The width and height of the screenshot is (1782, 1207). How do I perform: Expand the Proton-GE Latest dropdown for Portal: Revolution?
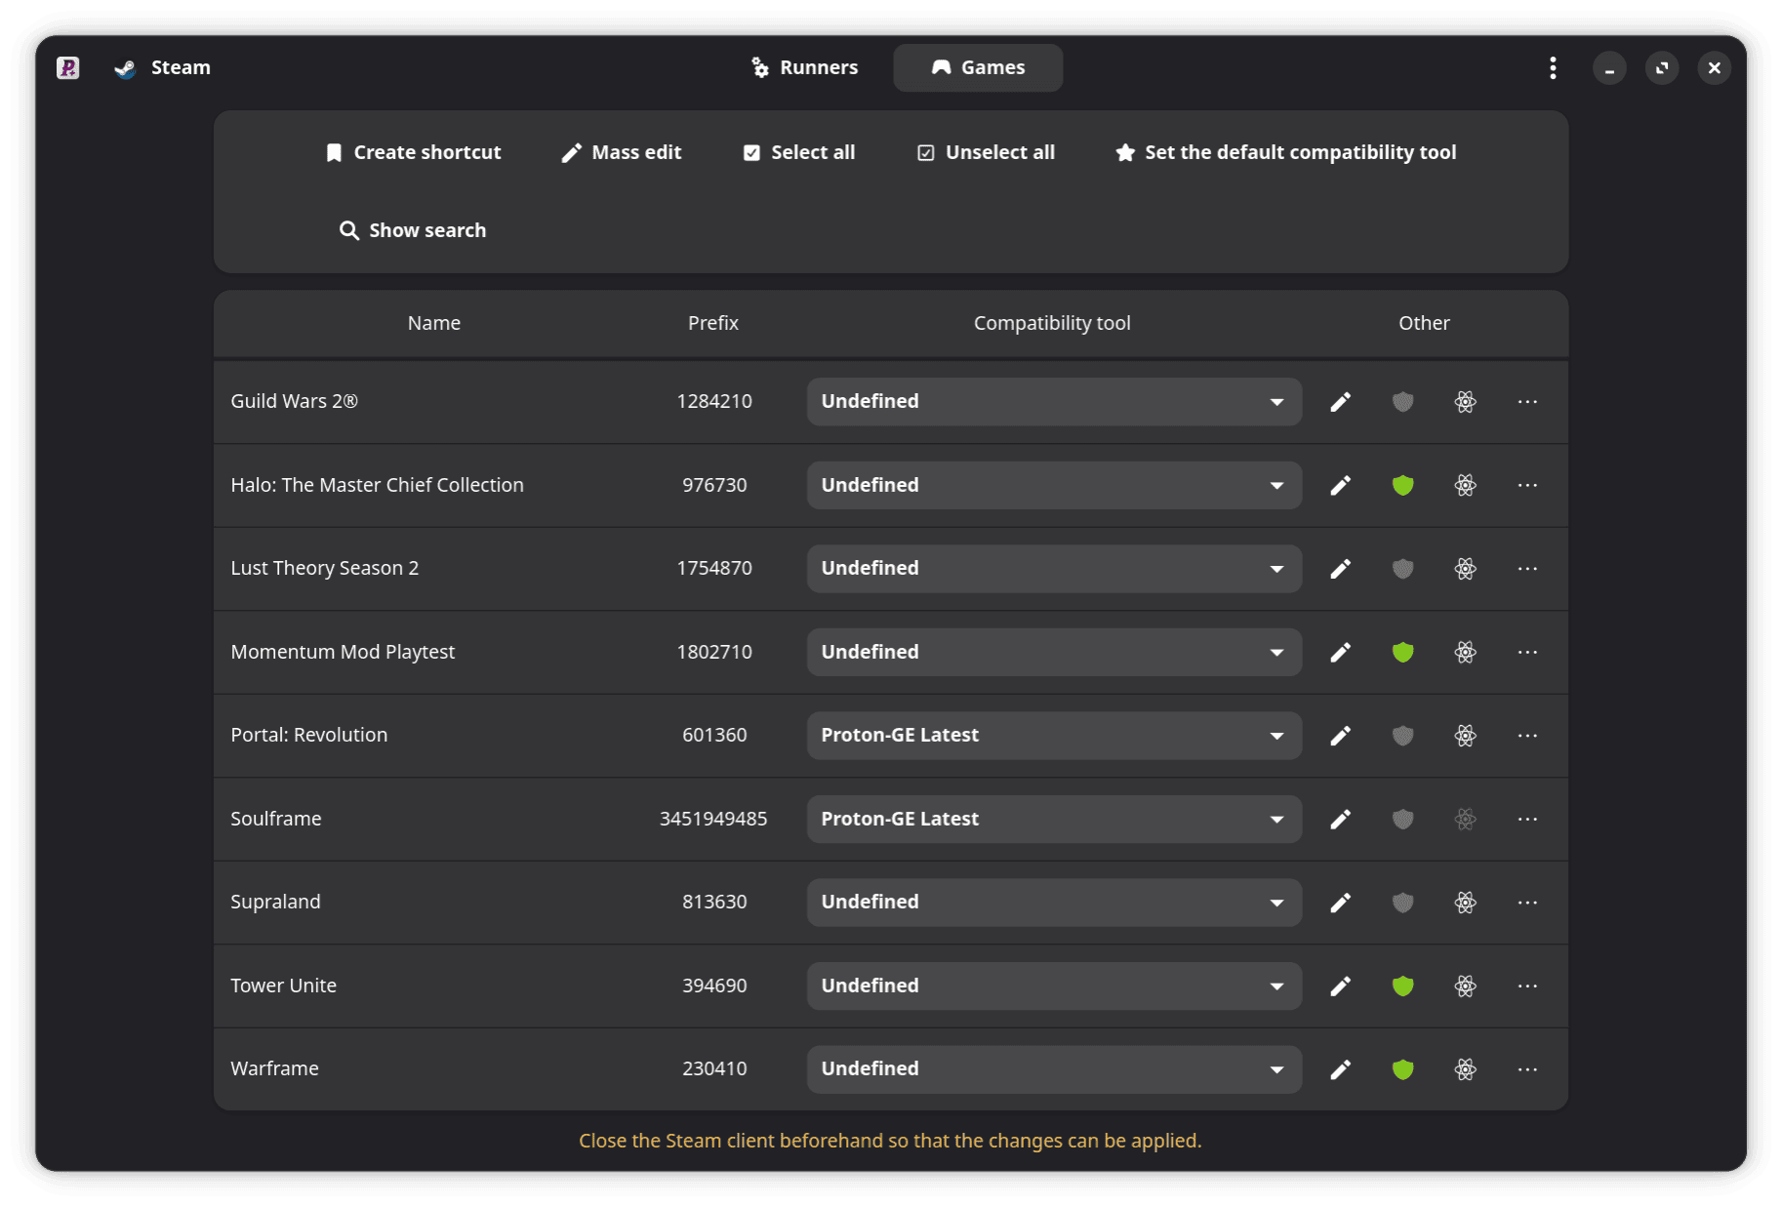pos(1054,736)
